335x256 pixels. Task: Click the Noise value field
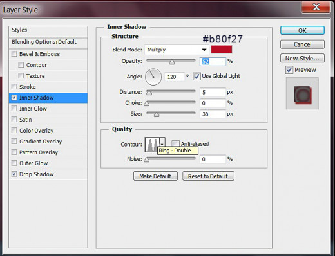(x=213, y=159)
